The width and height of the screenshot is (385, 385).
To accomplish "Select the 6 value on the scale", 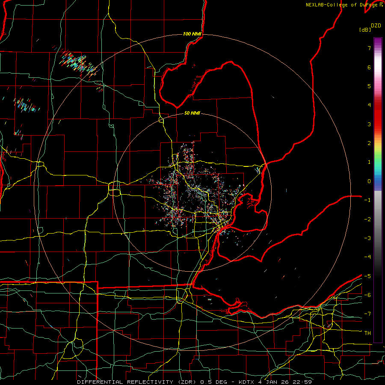I will (369, 67).
